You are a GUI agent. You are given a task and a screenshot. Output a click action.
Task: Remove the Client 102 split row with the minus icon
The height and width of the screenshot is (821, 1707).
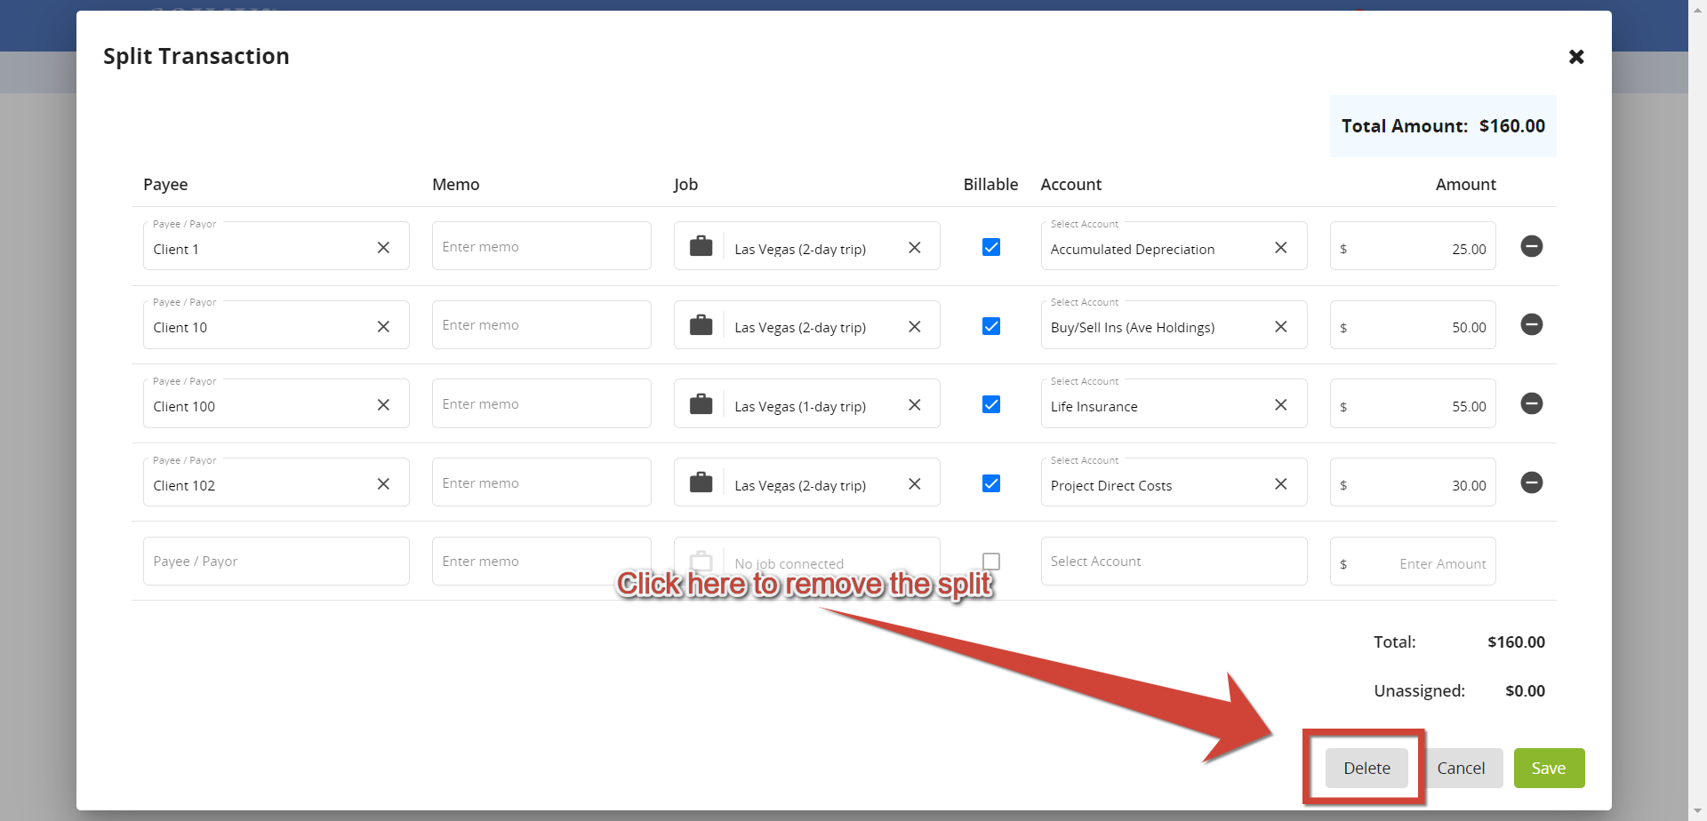tap(1532, 482)
